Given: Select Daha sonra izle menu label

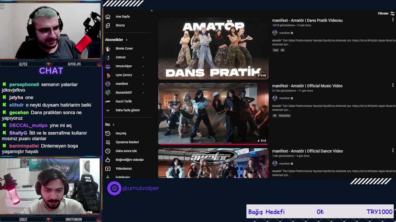Looking at the screenshot, I should click(x=126, y=151).
